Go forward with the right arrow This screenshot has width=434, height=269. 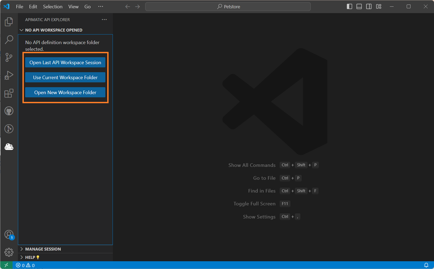coord(137,7)
